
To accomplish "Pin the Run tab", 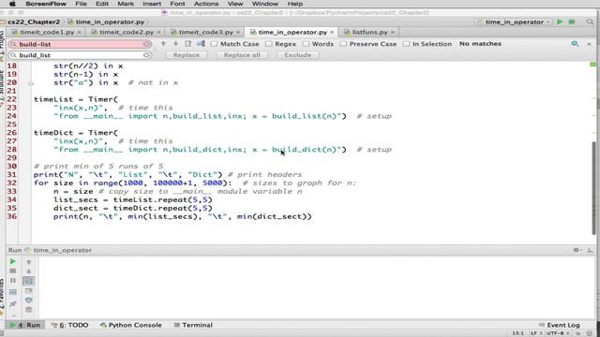I will click(12, 304).
